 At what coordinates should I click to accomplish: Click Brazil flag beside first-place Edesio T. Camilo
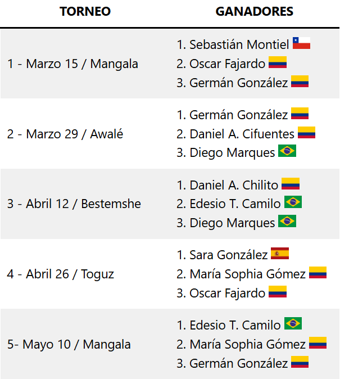tap(293, 323)
